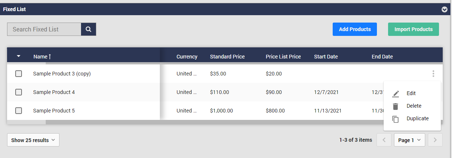Tick the Sample Product 5 checkbox
This screenshot has height=158, width=452.
[x=19, y=111]
